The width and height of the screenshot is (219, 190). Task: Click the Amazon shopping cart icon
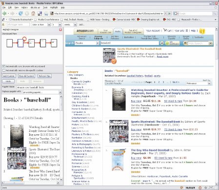165,30
